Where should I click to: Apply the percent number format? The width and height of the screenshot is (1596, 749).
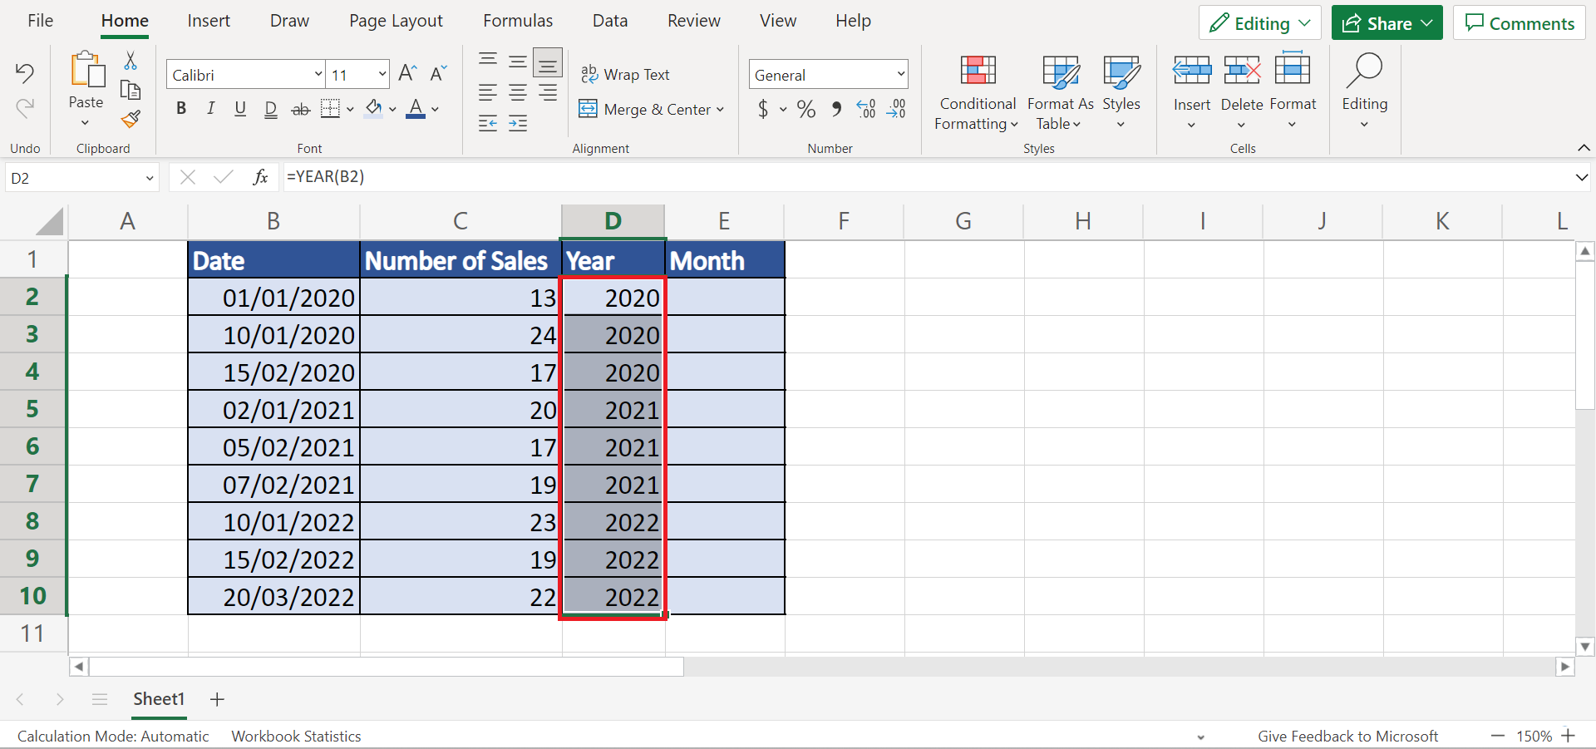coord(805,109)
